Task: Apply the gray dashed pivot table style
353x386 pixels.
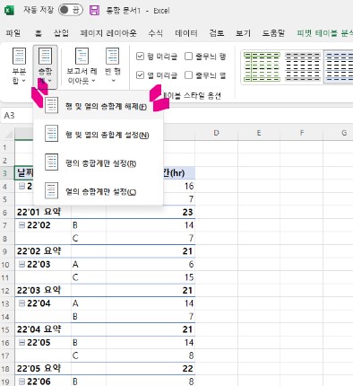Action: click(303, 66)
